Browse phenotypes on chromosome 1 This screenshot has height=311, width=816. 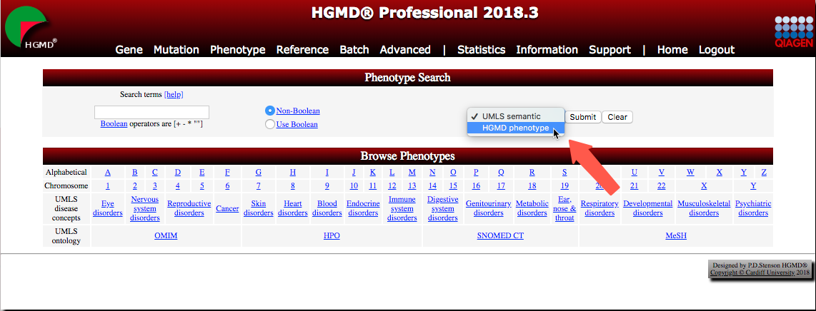tap(108, 186)
